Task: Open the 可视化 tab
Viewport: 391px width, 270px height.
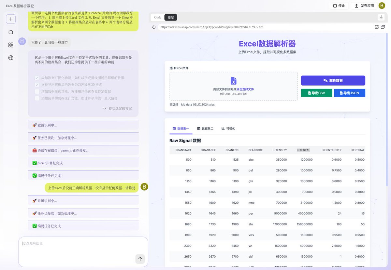Action: tap(228, 128)
